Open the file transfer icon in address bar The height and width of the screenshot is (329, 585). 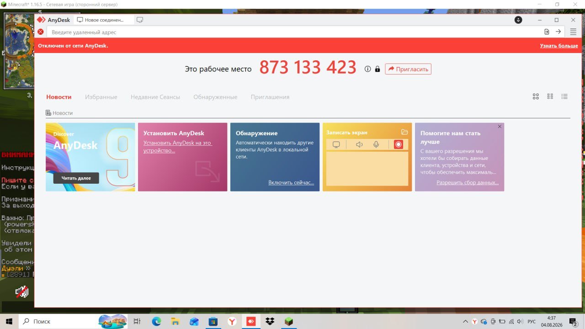pyautogui.click(x=547, y=32)
